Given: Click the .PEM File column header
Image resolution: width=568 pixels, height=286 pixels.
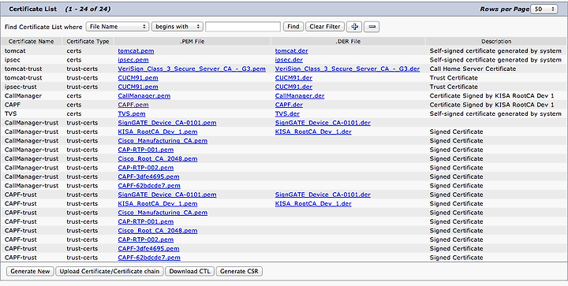Looking at the screenshot, I should coord(192,42).
